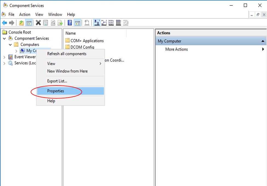Switch to Large Icons view in toolbar
Screen dimensions: 267x186
[x=97, y=23]
